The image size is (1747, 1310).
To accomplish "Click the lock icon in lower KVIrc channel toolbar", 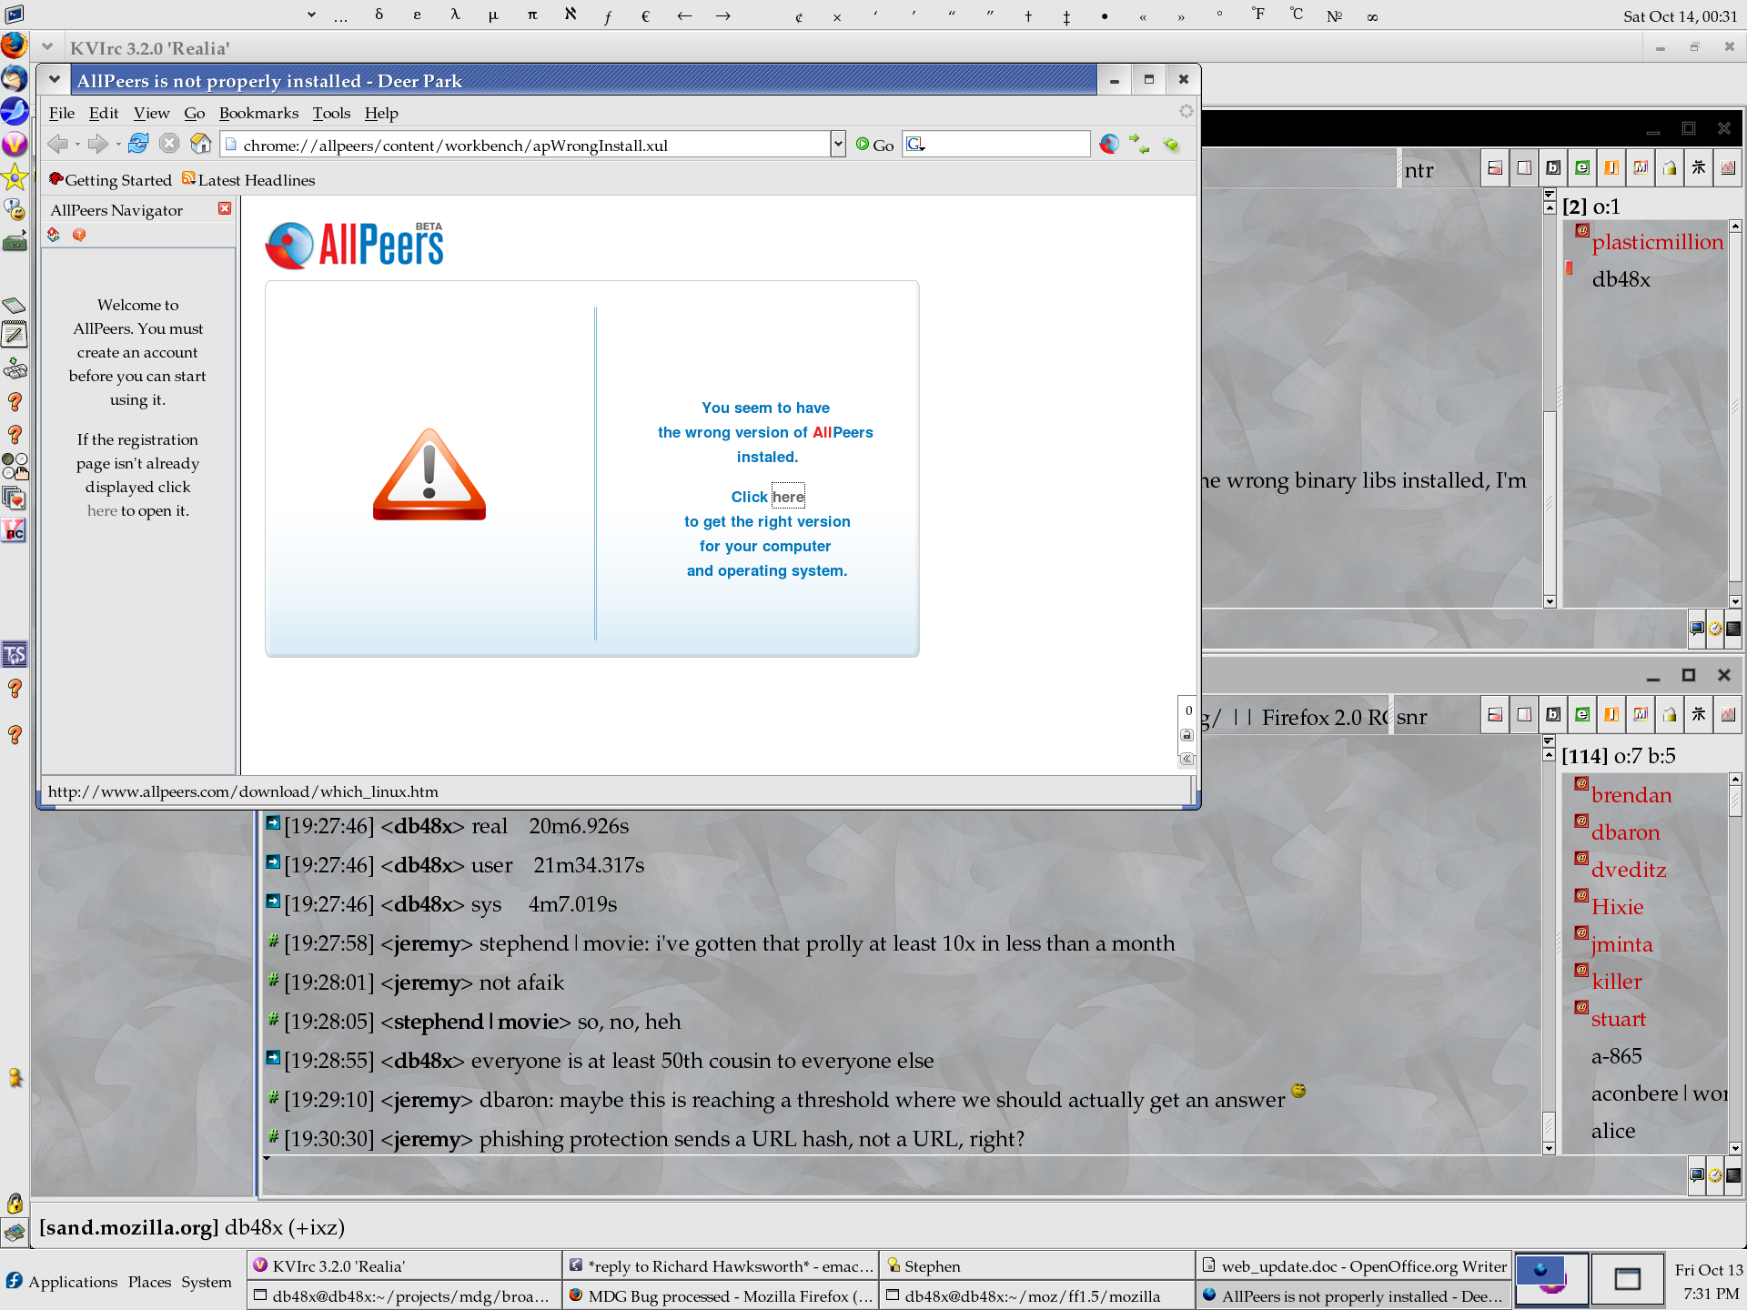I will pyautogui.click(x=1670, y=714).
